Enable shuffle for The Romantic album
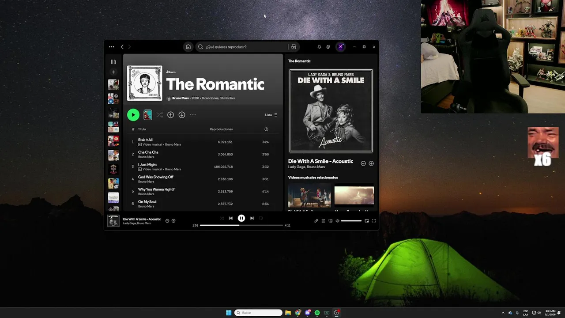The width and height of the screenshot is (565, 318). (x=159, y=115)
